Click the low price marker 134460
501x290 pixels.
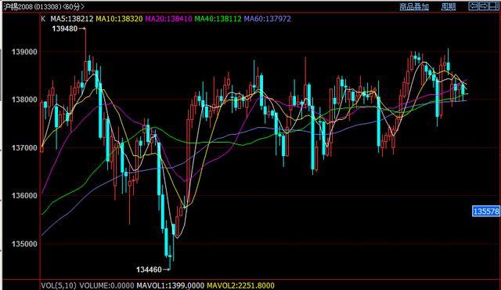[x=149, y=270]
